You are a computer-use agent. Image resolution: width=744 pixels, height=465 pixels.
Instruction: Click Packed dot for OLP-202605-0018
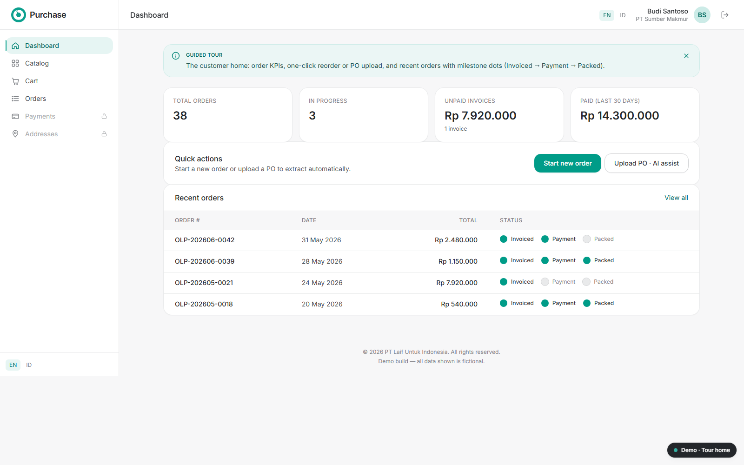pos(587,303)
